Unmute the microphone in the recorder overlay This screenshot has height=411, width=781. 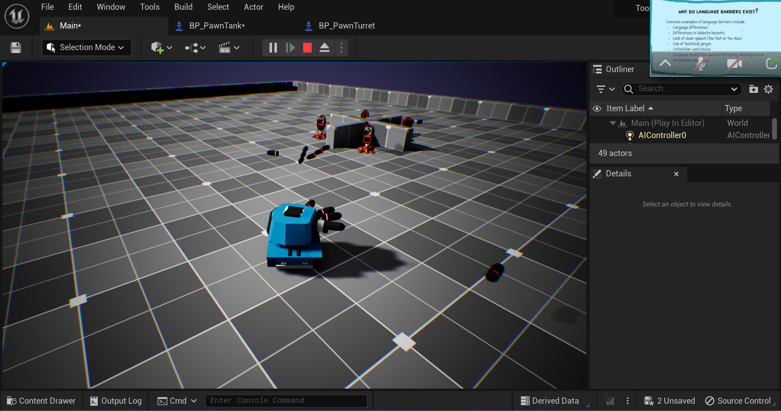point(700,64)
